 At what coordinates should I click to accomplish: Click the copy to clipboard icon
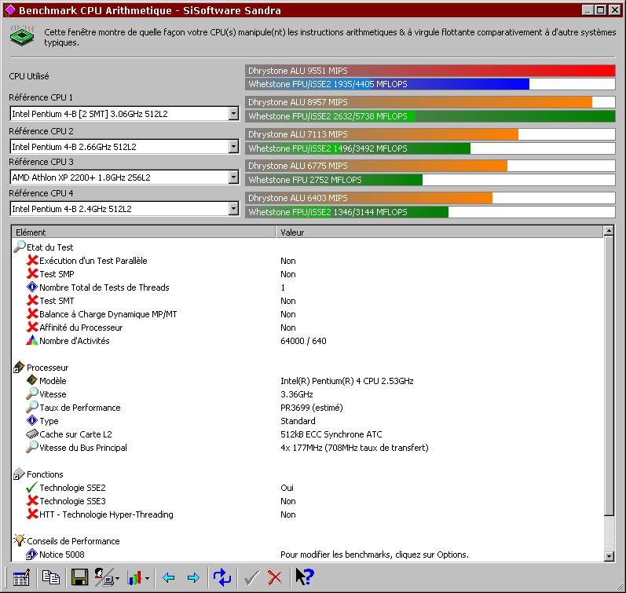51,577
